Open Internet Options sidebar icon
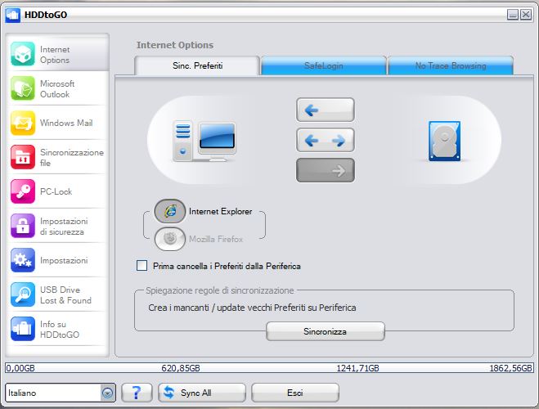 point(23,54)
